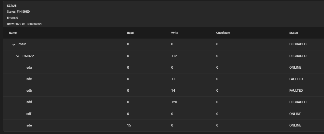The width and height of the screenshot is (324, 134).
Task: Collapse the main pool chevron
Action: 14,44
